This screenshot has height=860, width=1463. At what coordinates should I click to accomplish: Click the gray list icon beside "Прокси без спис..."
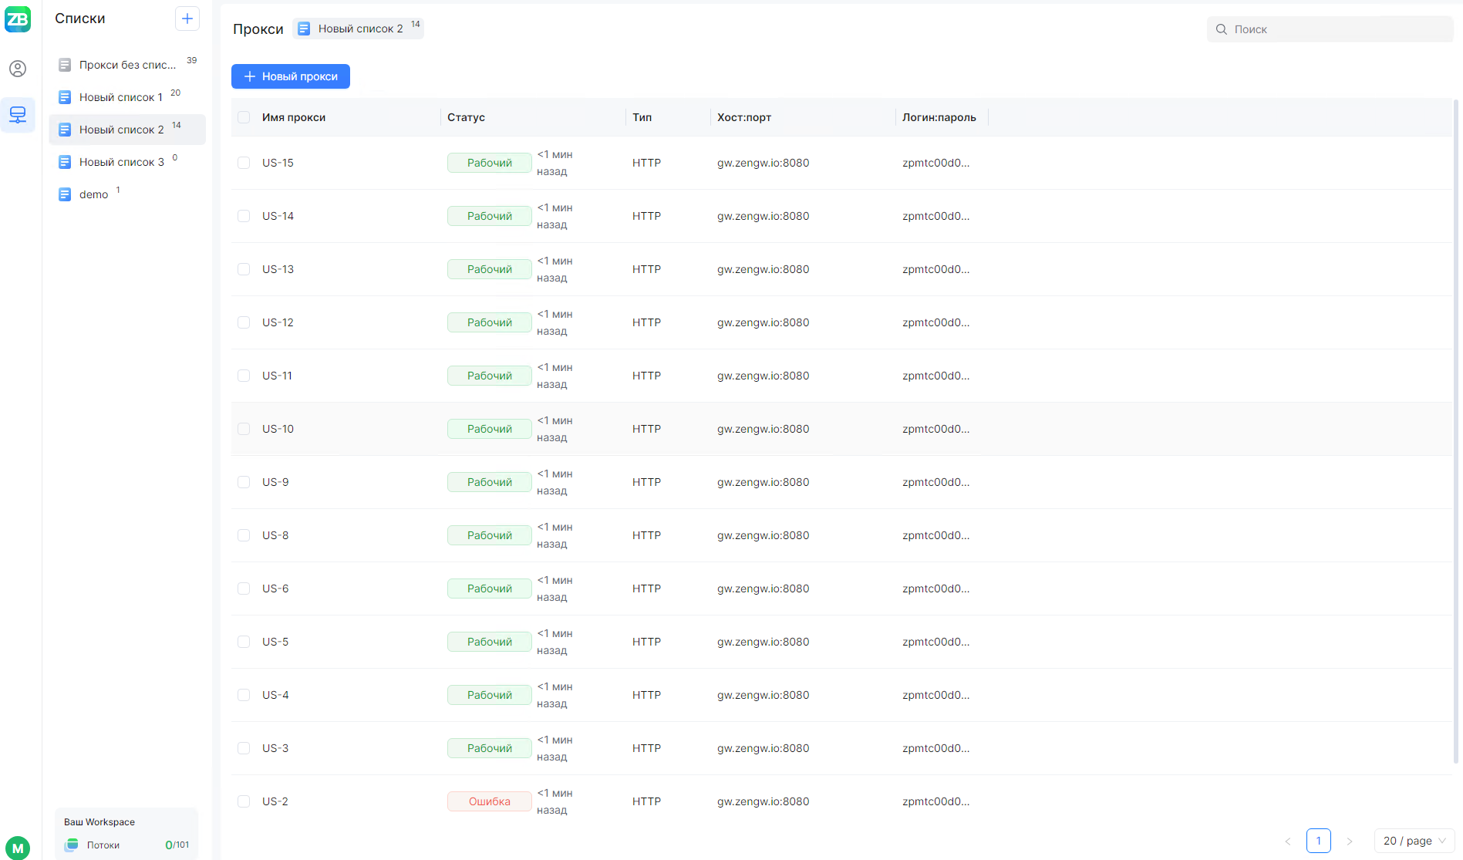[65, 65]
